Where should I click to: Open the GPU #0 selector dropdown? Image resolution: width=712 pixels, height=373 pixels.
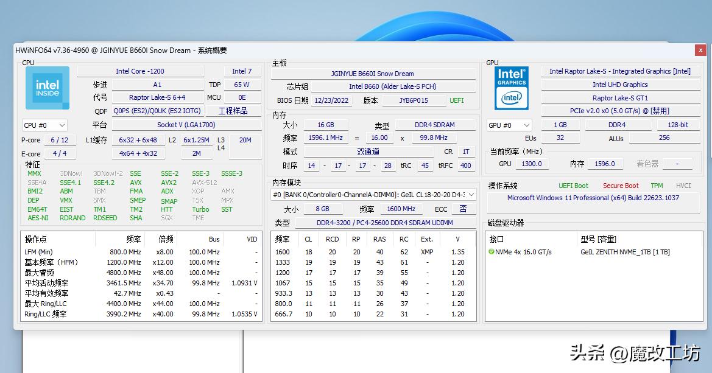(x=509, y=125)
